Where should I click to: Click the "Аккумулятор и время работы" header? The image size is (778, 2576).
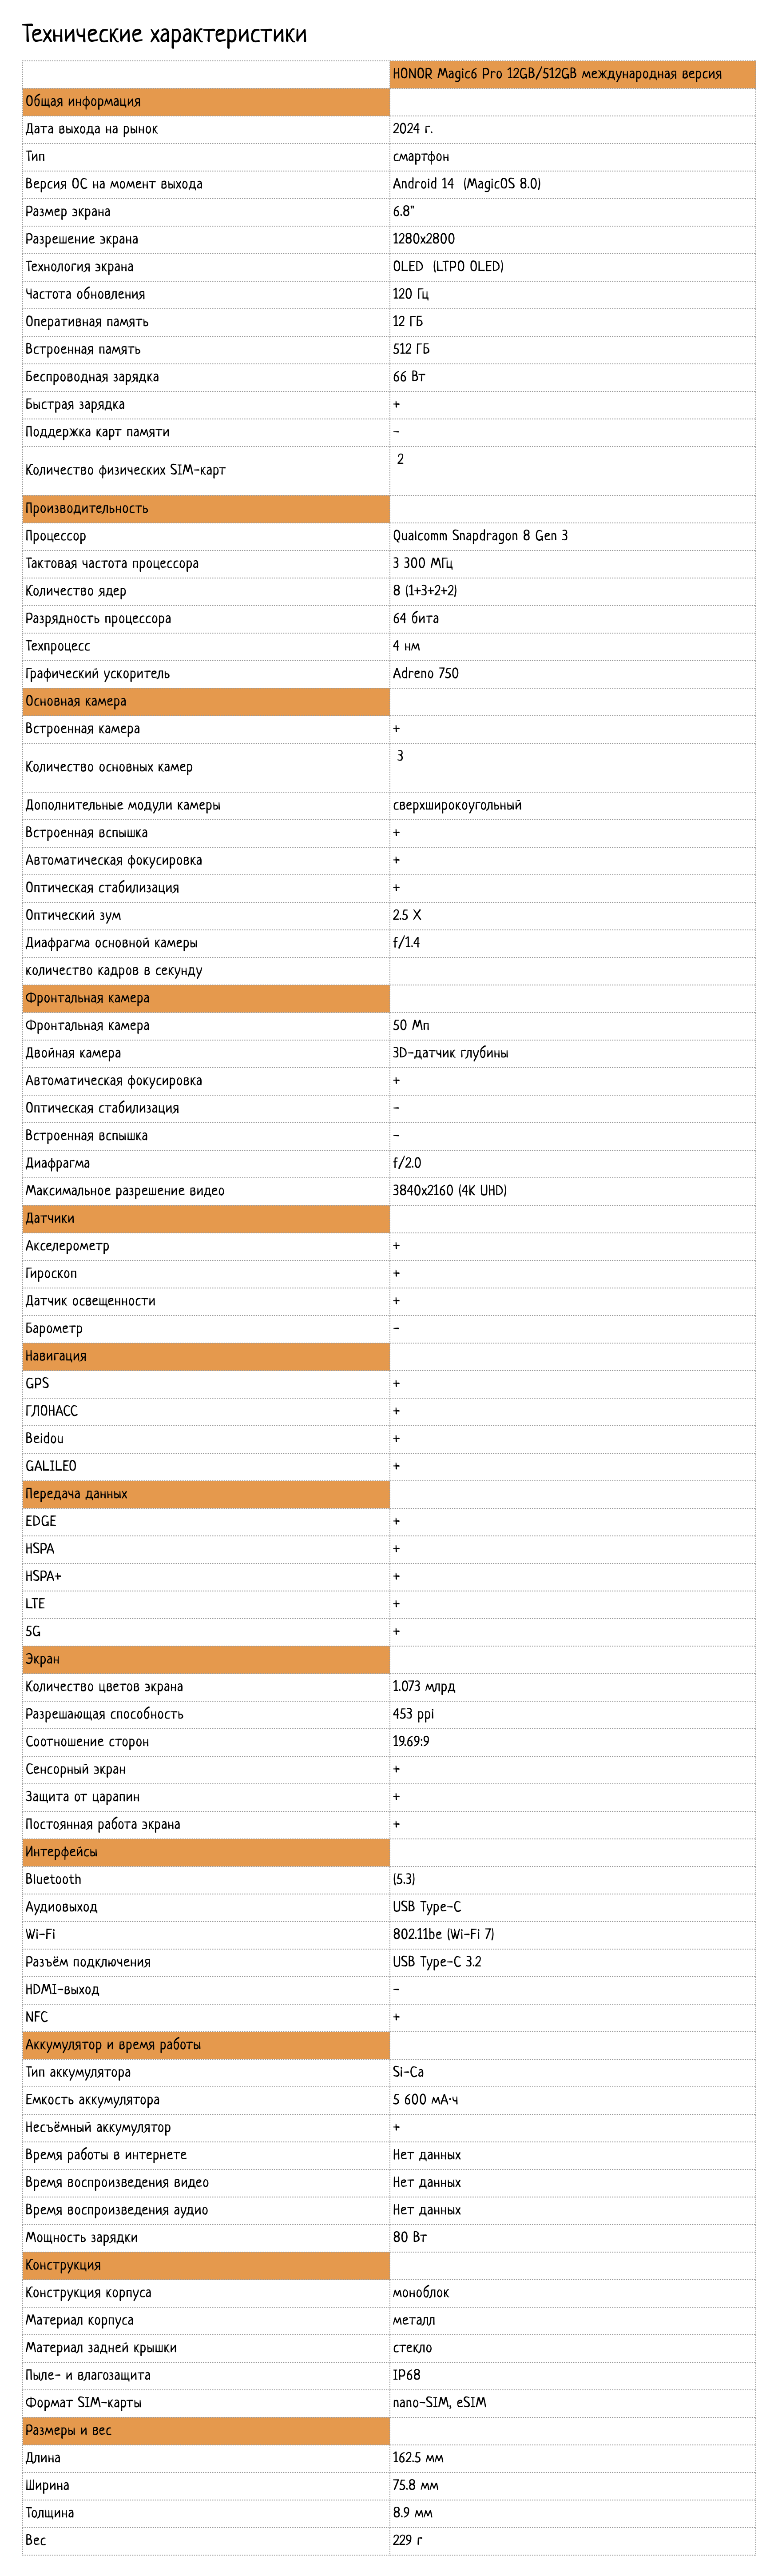point(113,2045)
